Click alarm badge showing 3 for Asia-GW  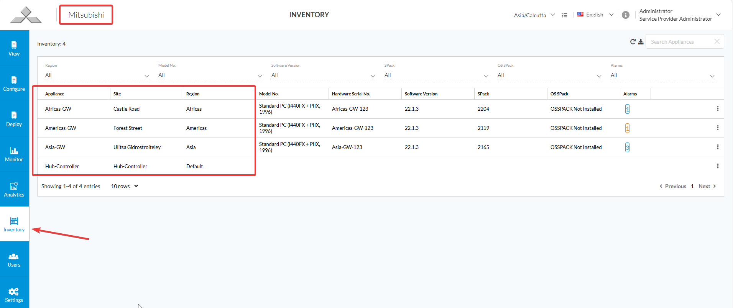(627, 147)
